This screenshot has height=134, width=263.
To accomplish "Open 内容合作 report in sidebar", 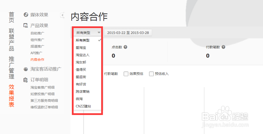I will pyautogui.click(x=37, y=59).
